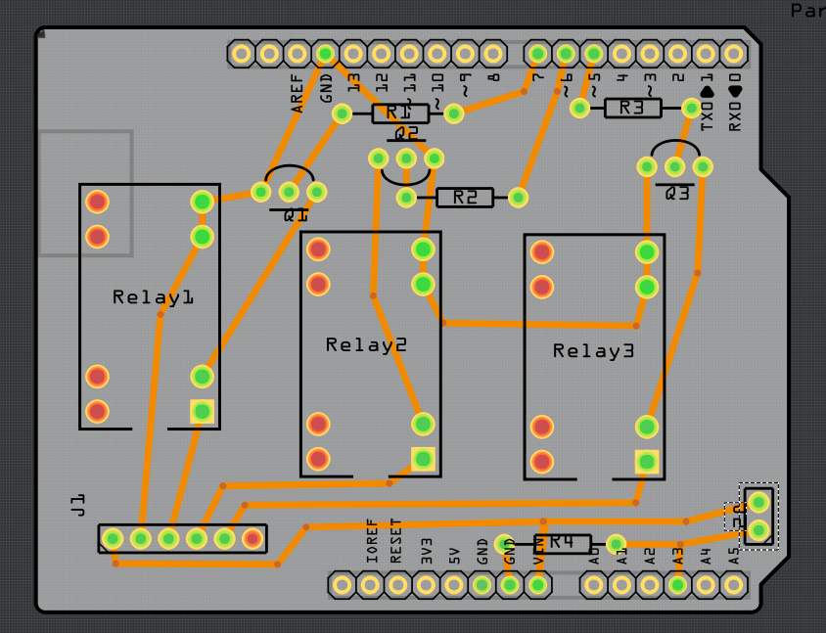826x633 pixels.
Task: Select resistor R4 near VIN
Action: (x=563, y=543)
